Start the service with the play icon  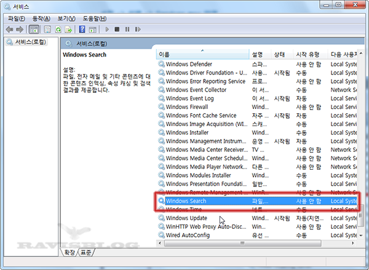(107, 30)
